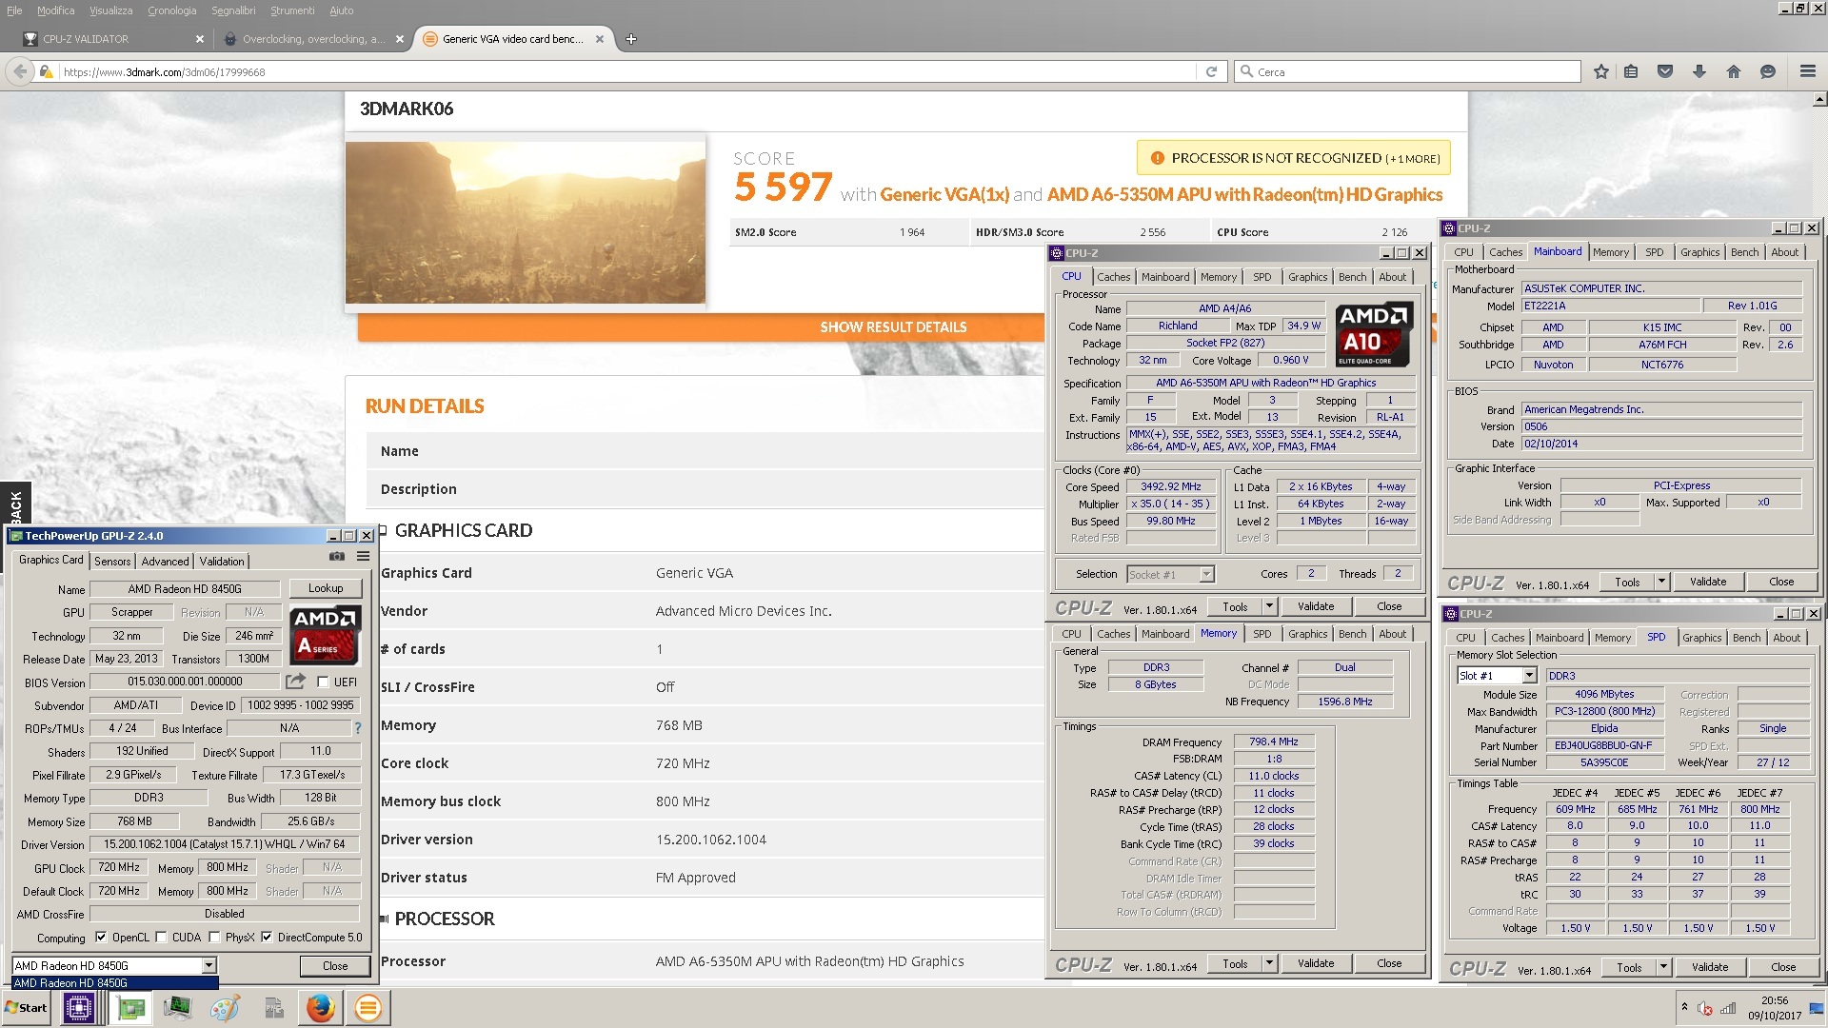Open the Socket #1 selection dropdown
1828x1028 pixels.
point(1170,575)
